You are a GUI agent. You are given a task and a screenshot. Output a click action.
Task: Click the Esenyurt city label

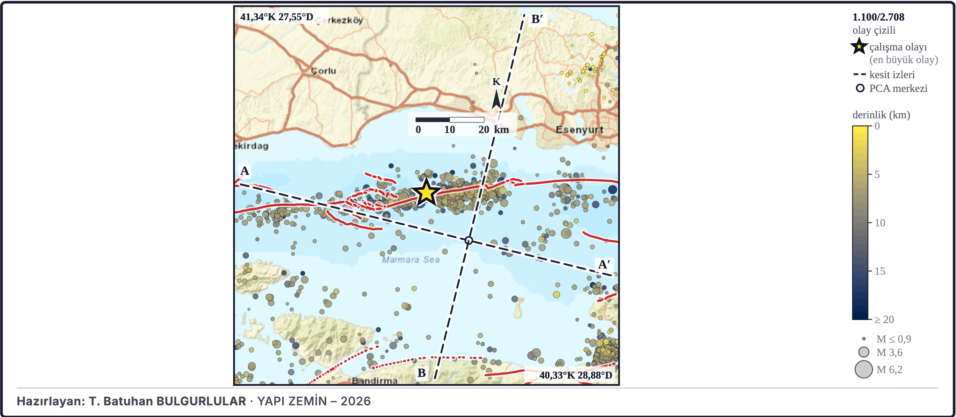click(x=579, y=130)
